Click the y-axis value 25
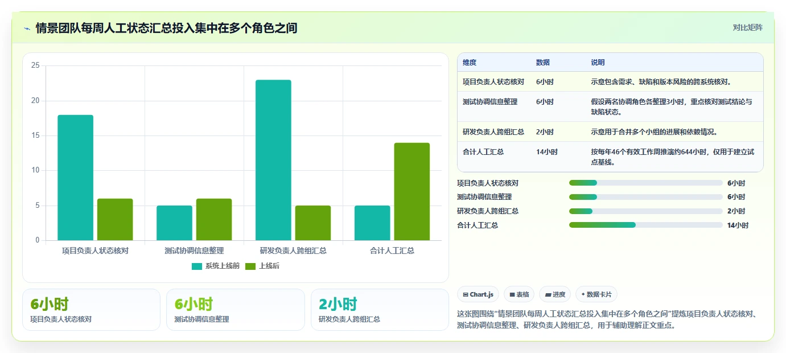Viewport: 786px width, 353px height. click(x=35, y=65)
